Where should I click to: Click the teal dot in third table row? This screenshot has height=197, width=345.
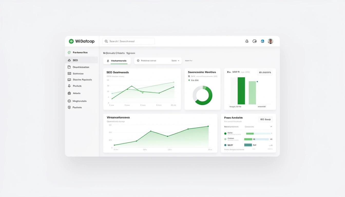point(225,145)
